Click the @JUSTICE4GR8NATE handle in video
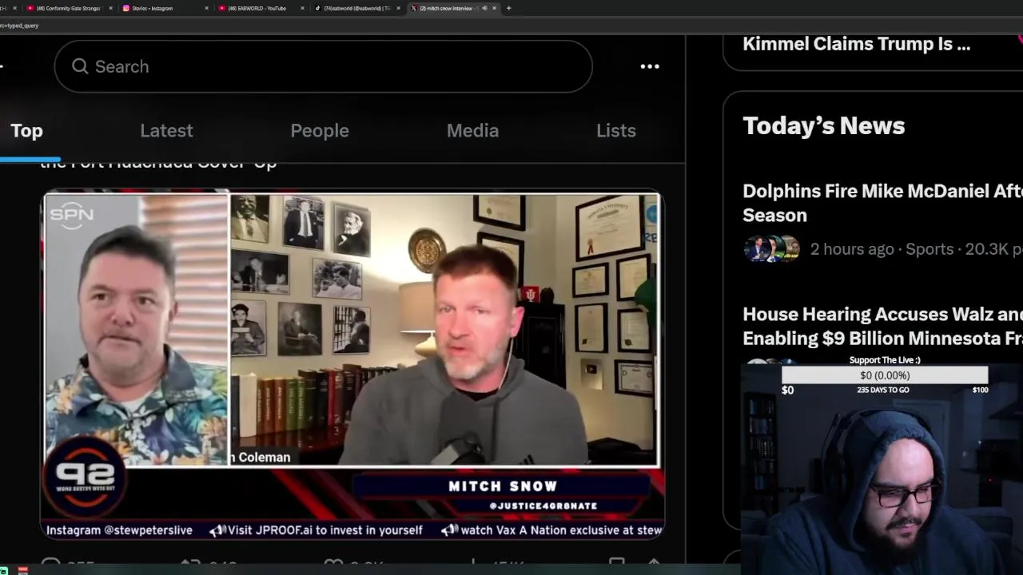1023x575 pixels. (543, 506)
